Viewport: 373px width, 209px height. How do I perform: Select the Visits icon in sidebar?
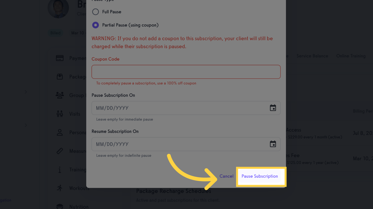click(x=60, y=113)
